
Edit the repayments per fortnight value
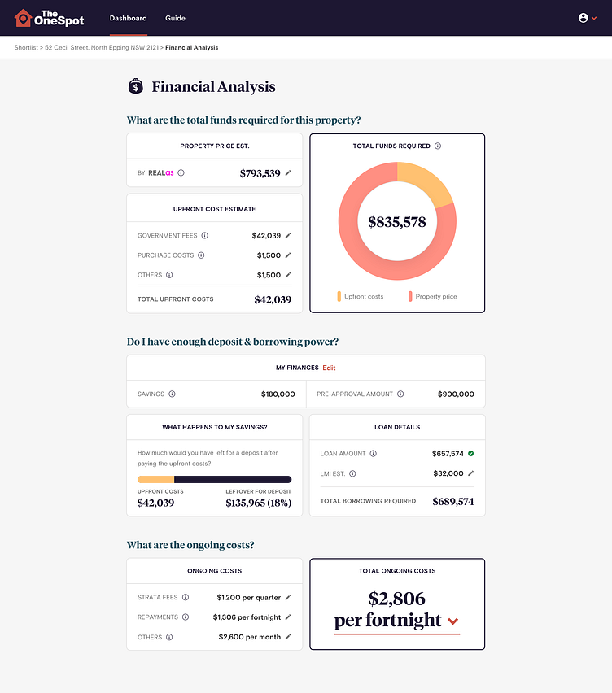(288, 617)
